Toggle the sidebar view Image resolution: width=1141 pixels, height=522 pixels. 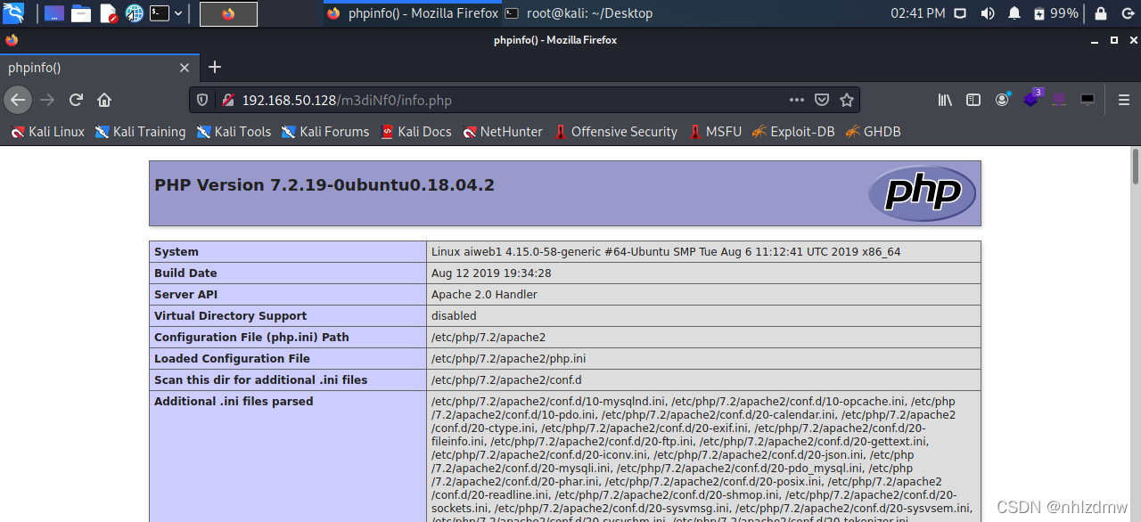[973, 100]
